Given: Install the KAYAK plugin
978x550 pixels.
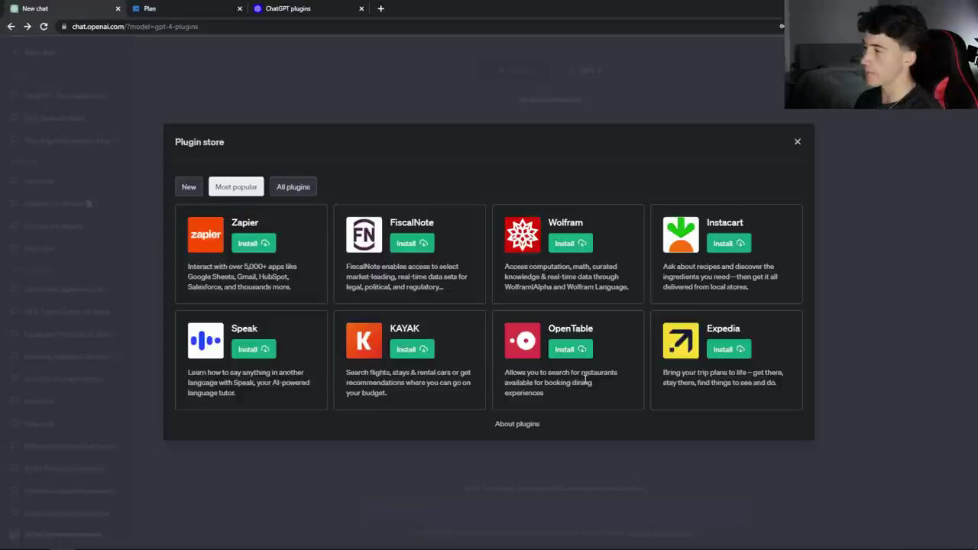Looking at the screenshot, I should point(412,349).
